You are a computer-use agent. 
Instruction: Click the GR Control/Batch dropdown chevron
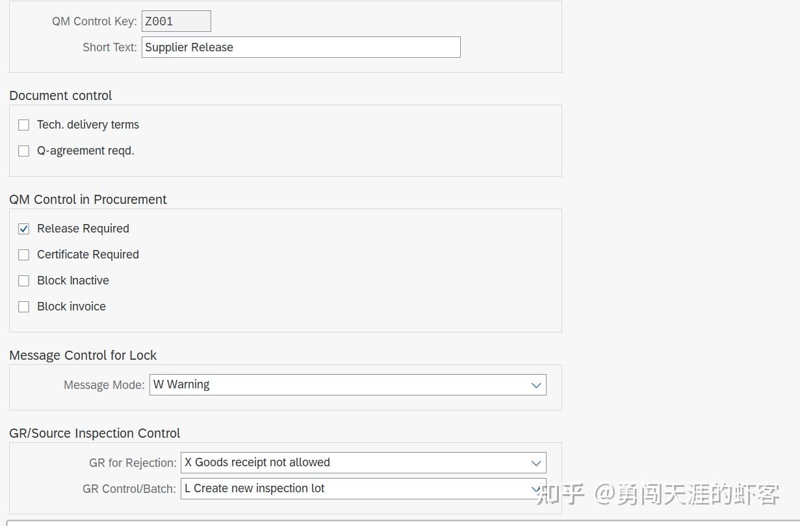(x=535, y=488)
